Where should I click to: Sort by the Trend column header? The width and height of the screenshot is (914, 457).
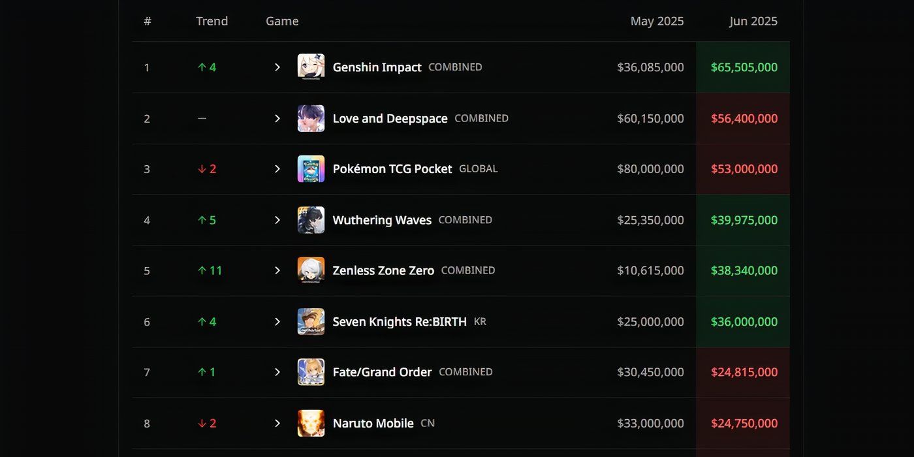pos(212,21)
